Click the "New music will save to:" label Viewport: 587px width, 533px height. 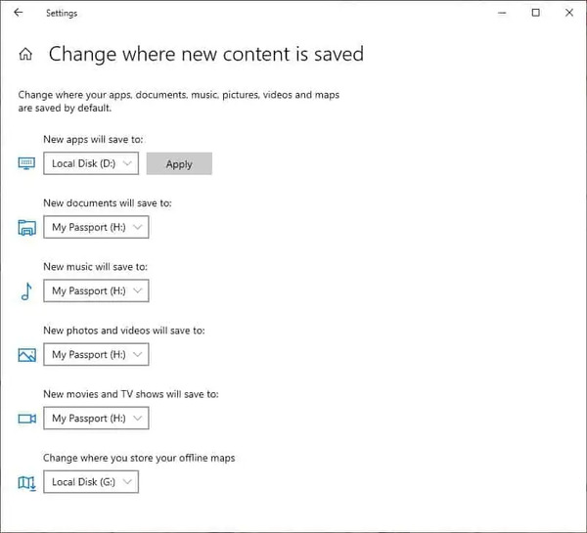pos(96,266)
